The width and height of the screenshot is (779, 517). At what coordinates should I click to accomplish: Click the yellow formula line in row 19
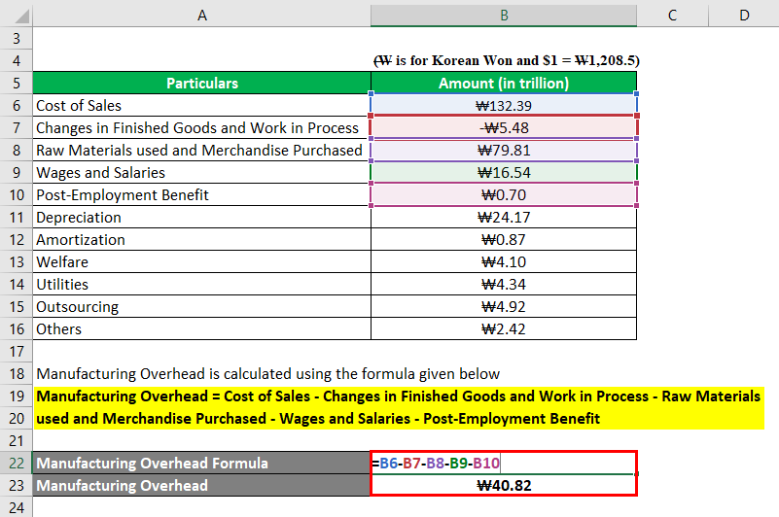tap(399, 396)
